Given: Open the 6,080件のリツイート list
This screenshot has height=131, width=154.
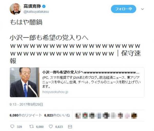Looking at the screenshot, I should [x=26, y=115].
